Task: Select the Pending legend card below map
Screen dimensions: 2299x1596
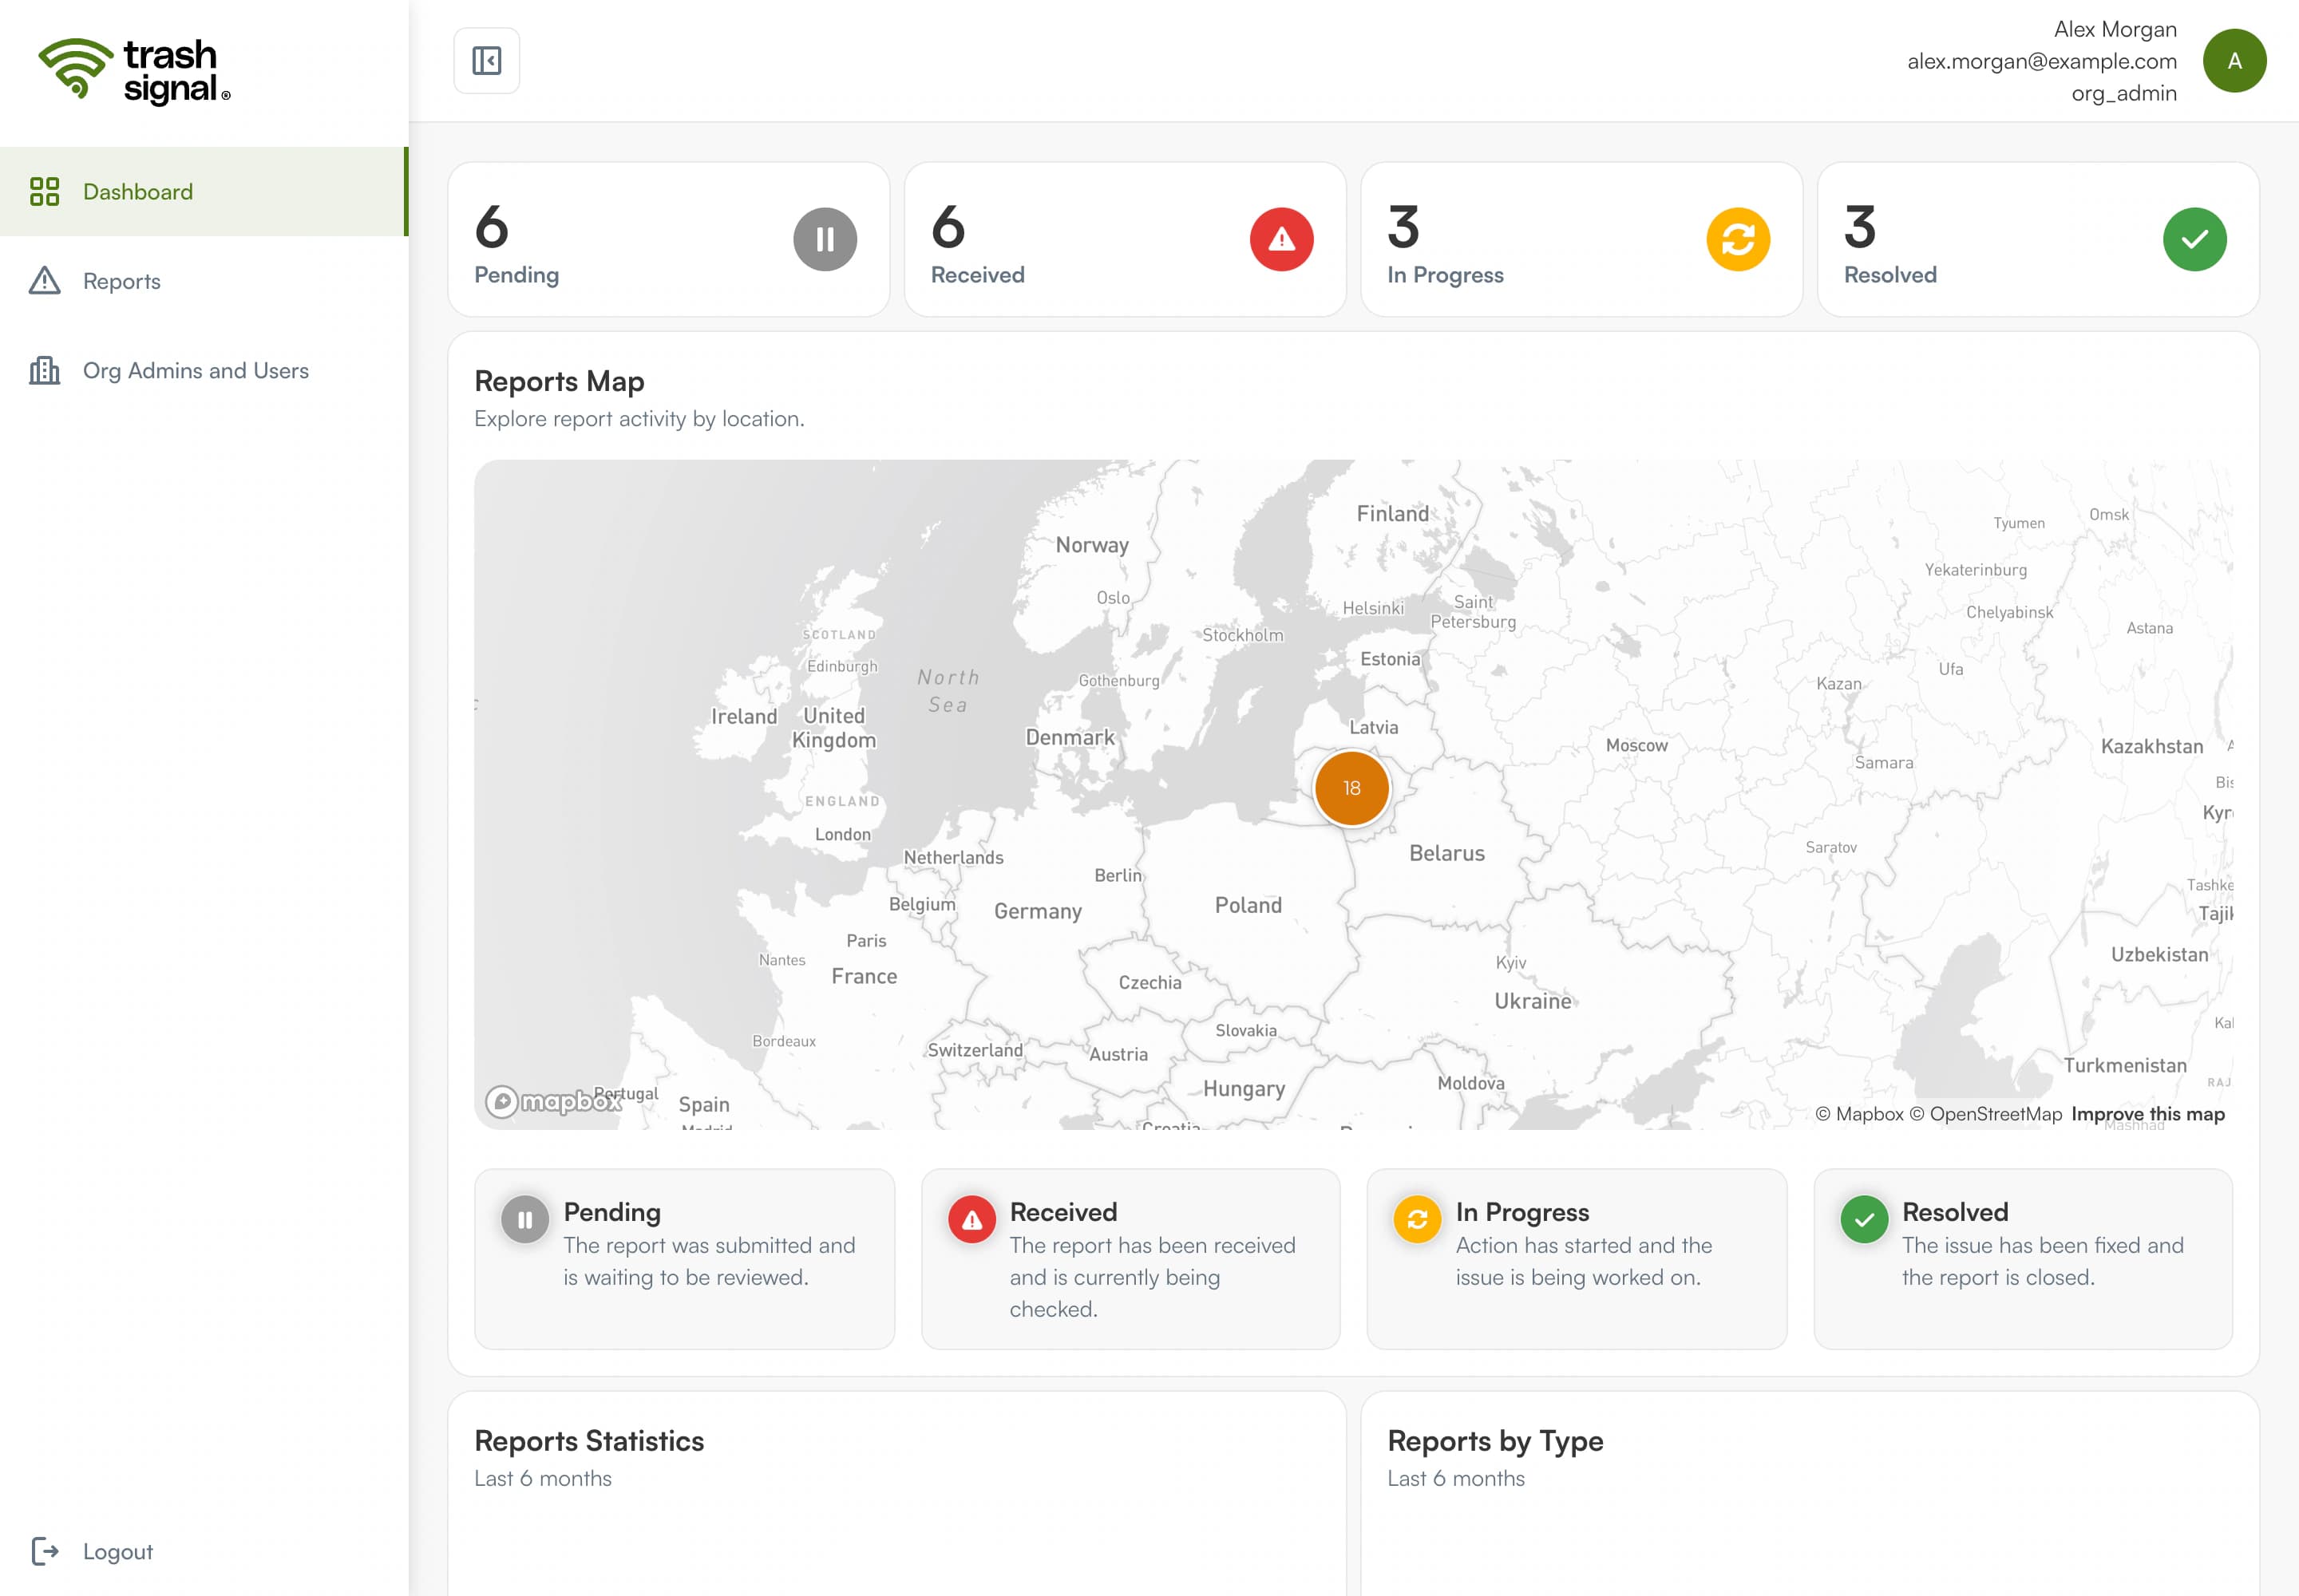Action: pyautogui.click(x=684, y=1259)
